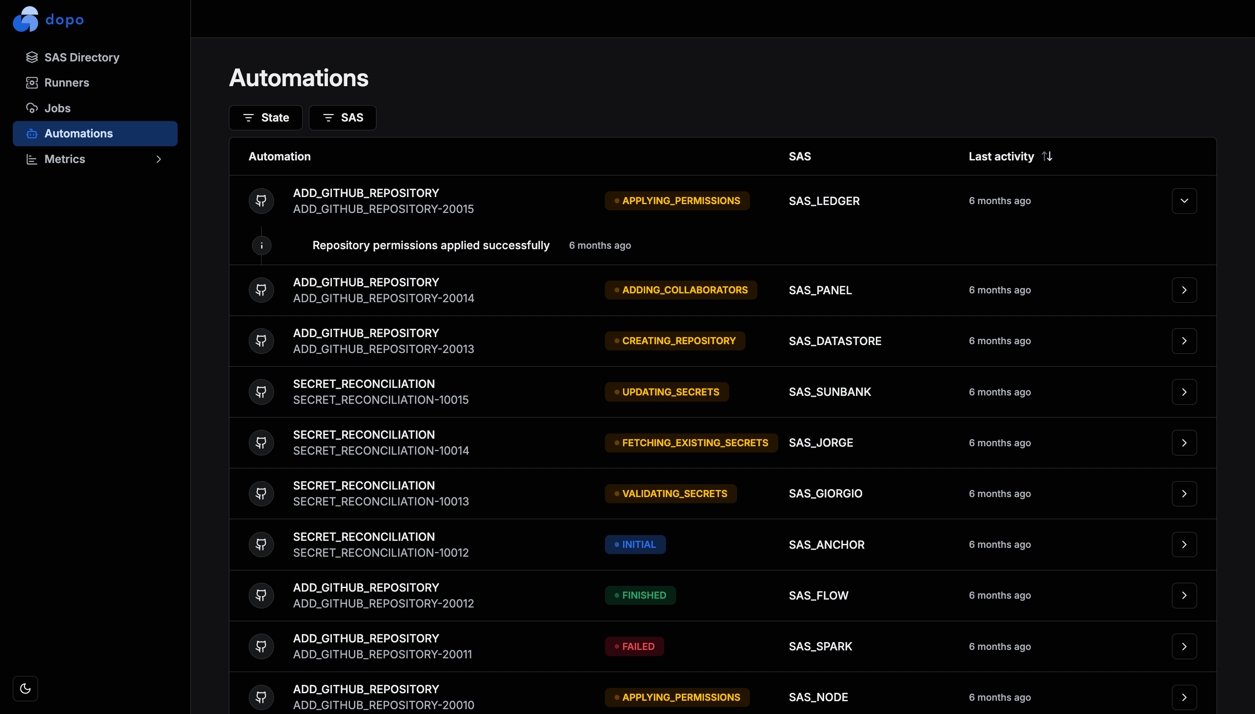Image resolution: width=1255 pixels, height=714 pixels.
Task: Click the Jobs cloud icon
Action: 32,108
